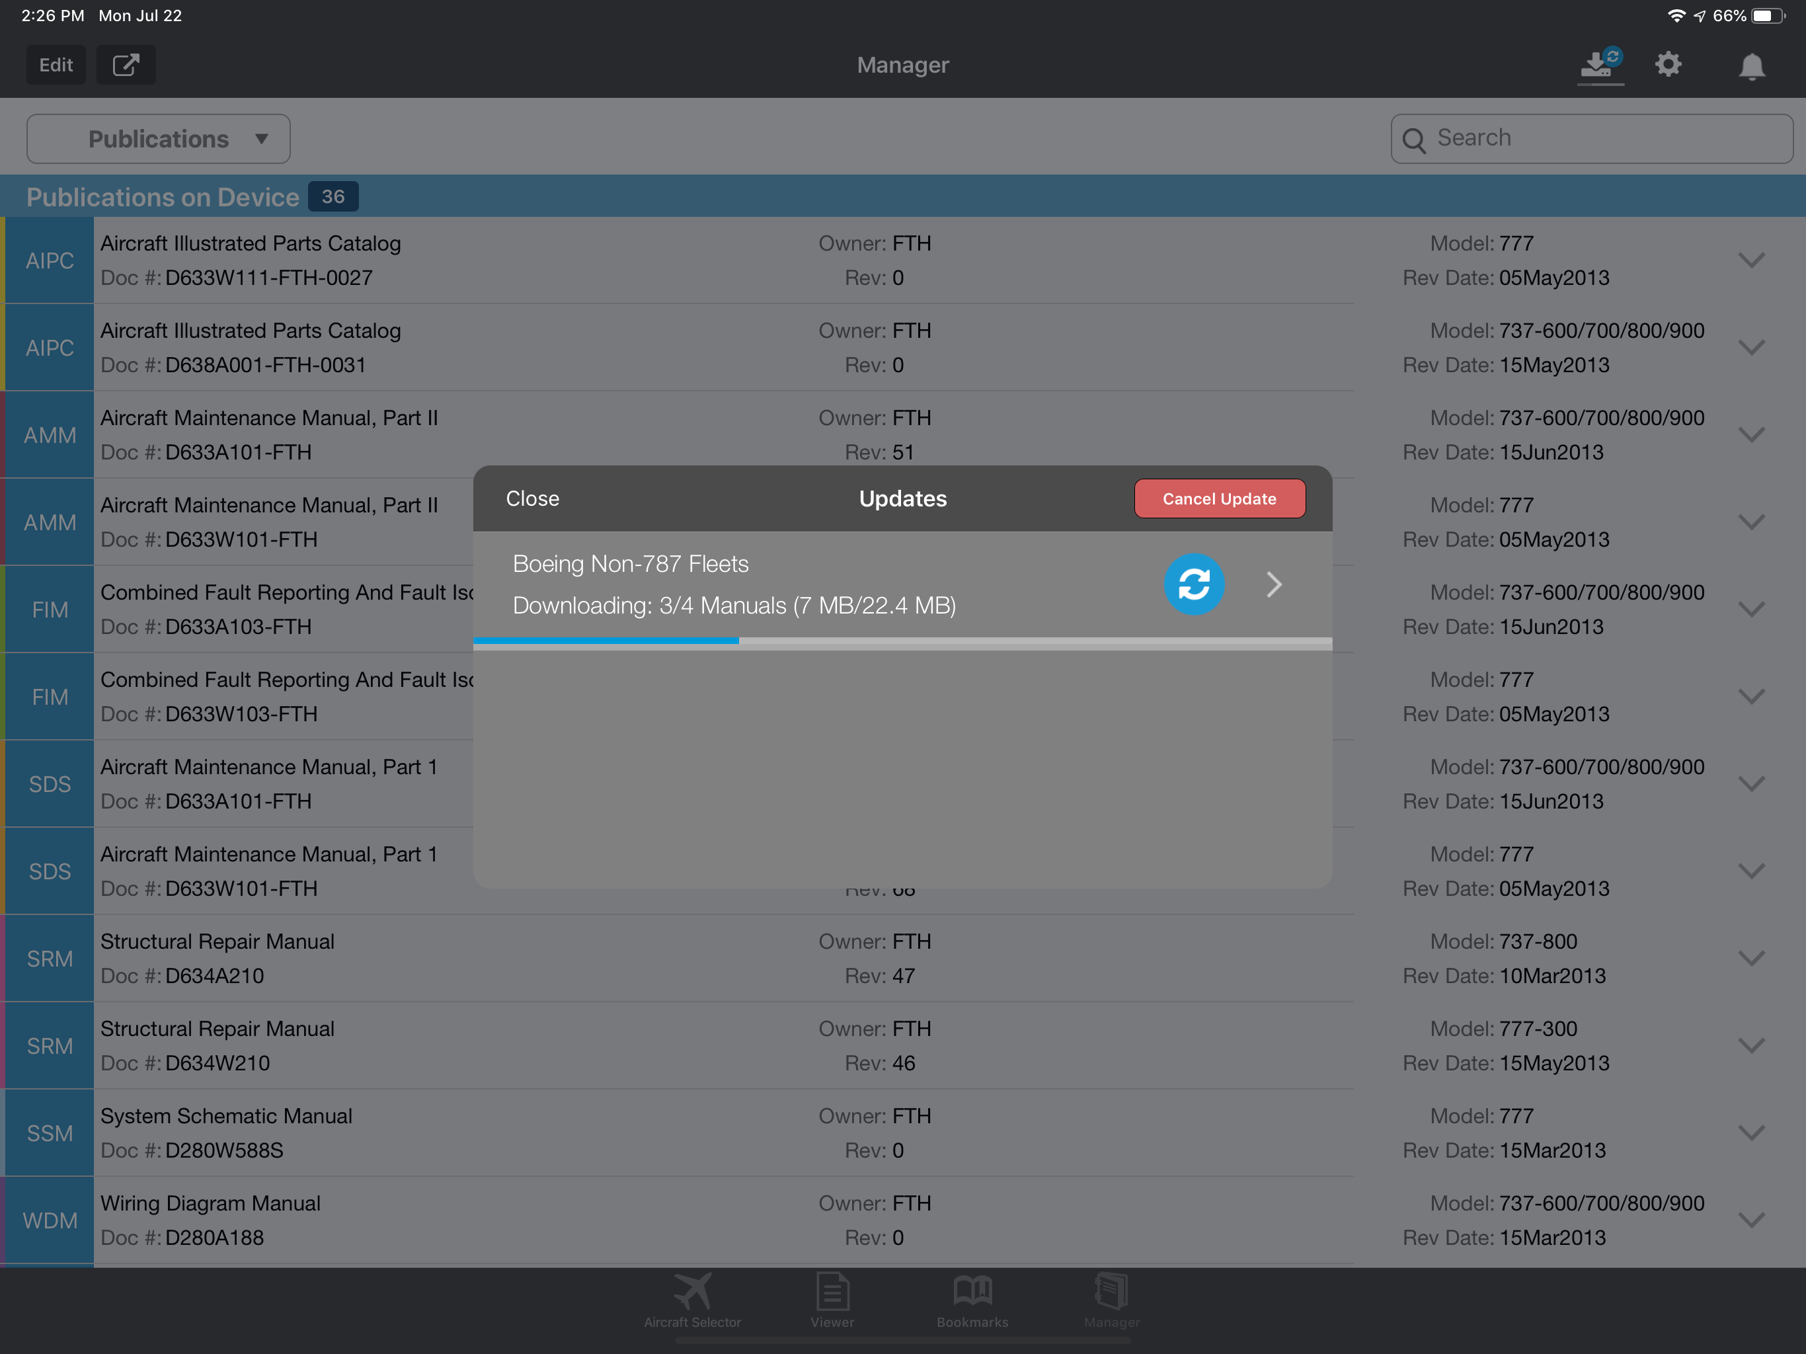This screenshot has width=1806, height=1354.
Task: Tap the blue refresh sync icon
Action: (1194, 584)
